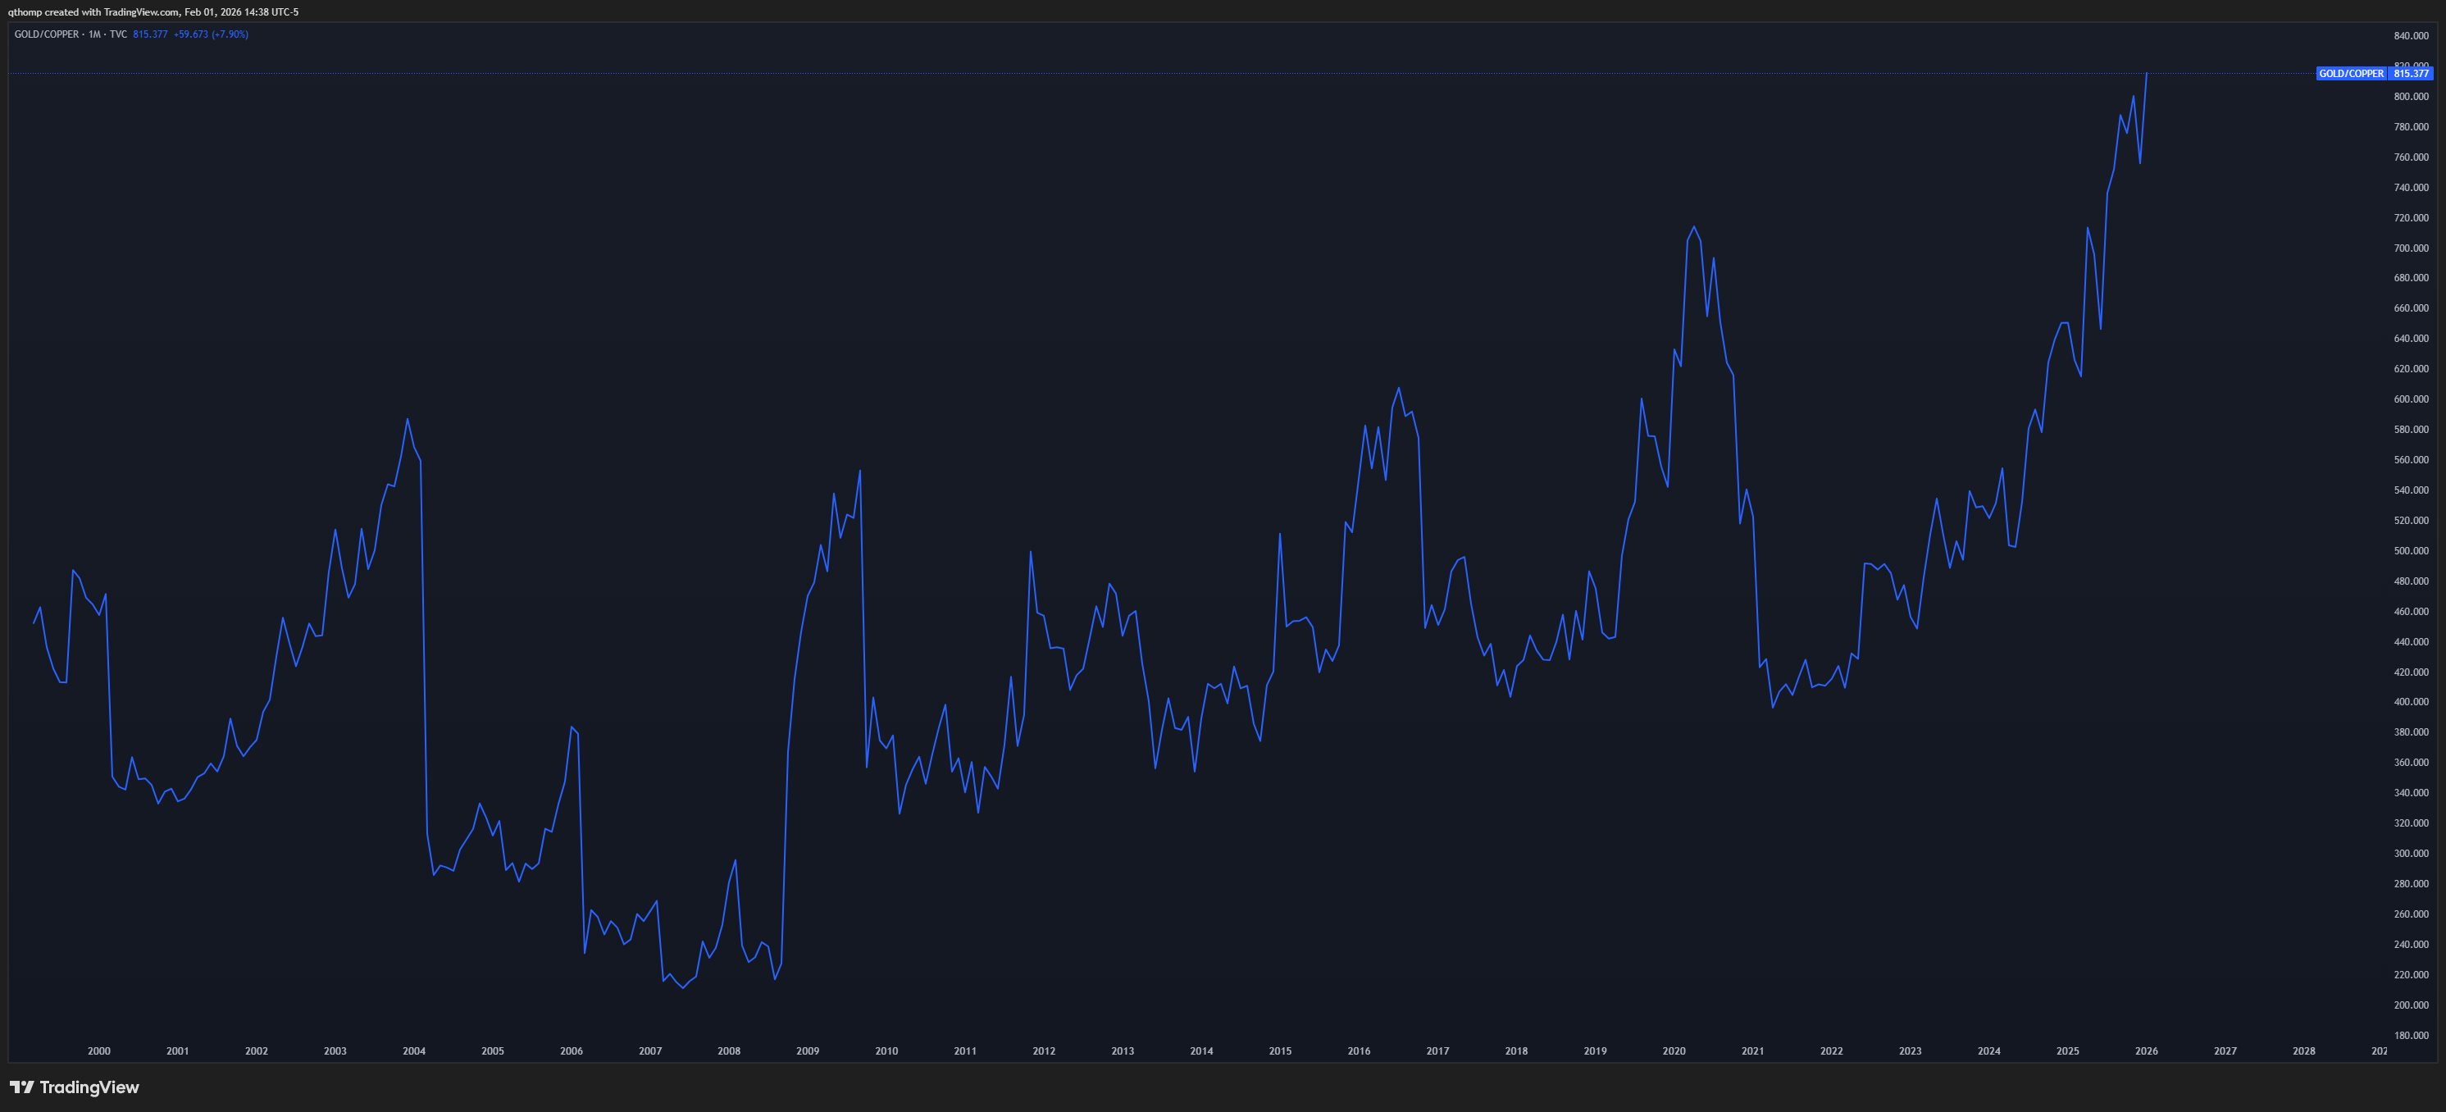This screenshot has width=2446, height=1112.
Task: Click the 300.000 price scale label
Action: pyautogui.click(x=2411, y=854)
